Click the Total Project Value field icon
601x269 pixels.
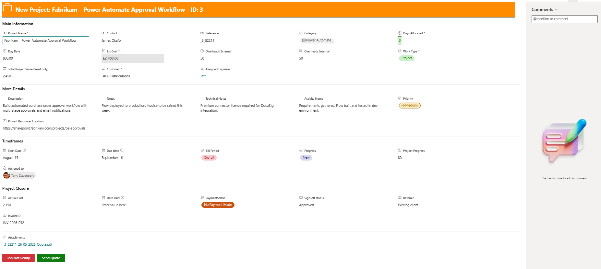coord(5,69)
